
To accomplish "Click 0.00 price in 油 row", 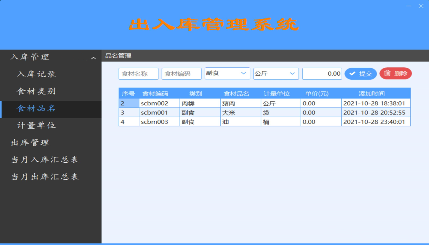I will point(321,122).
